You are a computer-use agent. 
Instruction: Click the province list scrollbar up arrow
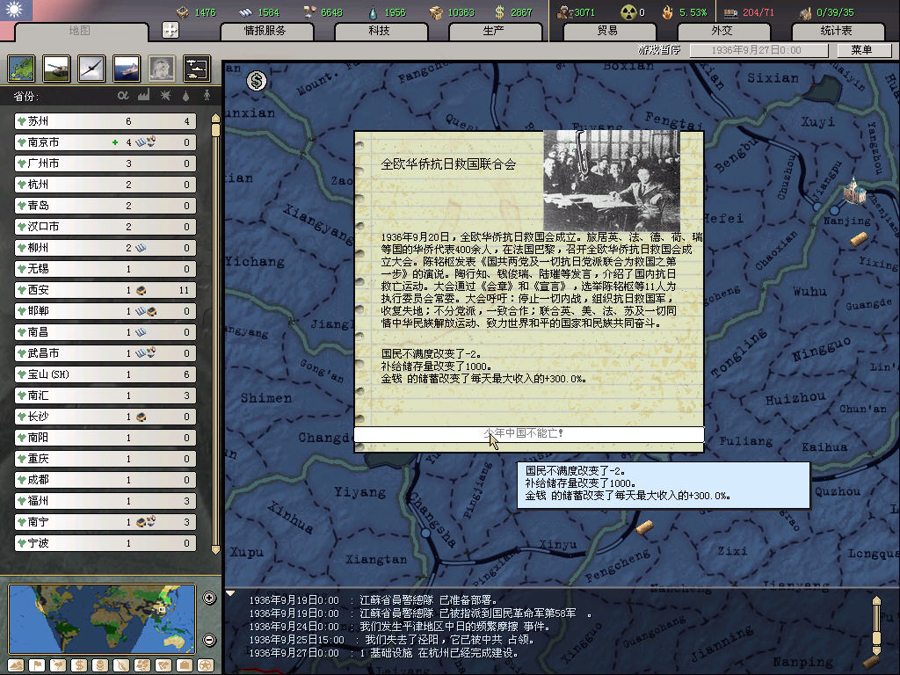[216, 119]
